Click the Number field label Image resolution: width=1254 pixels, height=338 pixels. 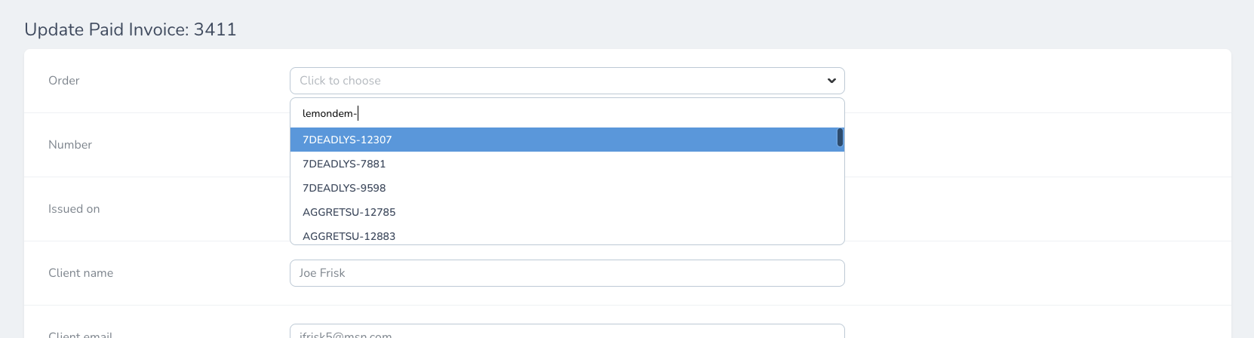(x=70, y=145)
